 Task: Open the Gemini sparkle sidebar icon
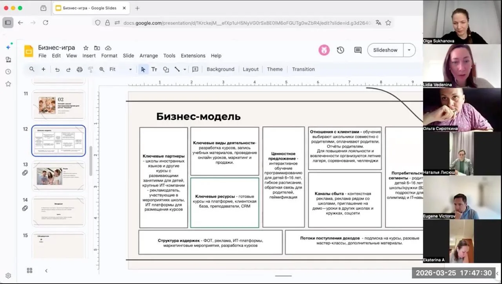(8, 47)
